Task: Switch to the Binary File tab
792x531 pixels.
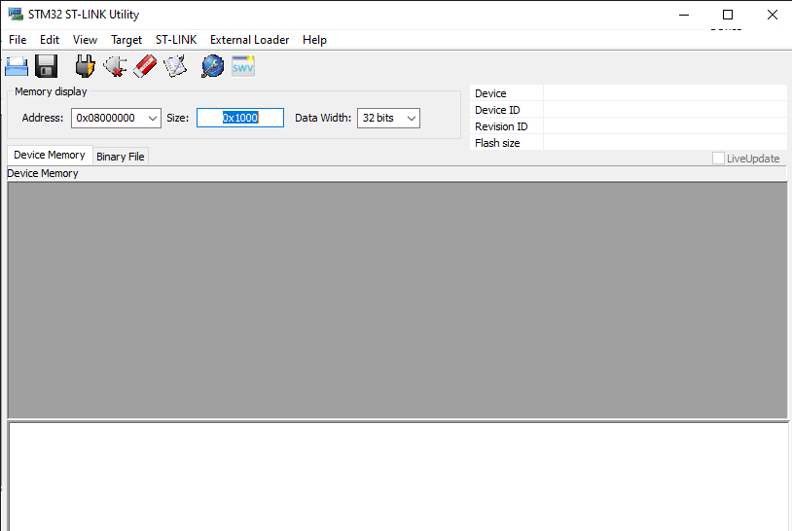Action: (x=121, y=157)
